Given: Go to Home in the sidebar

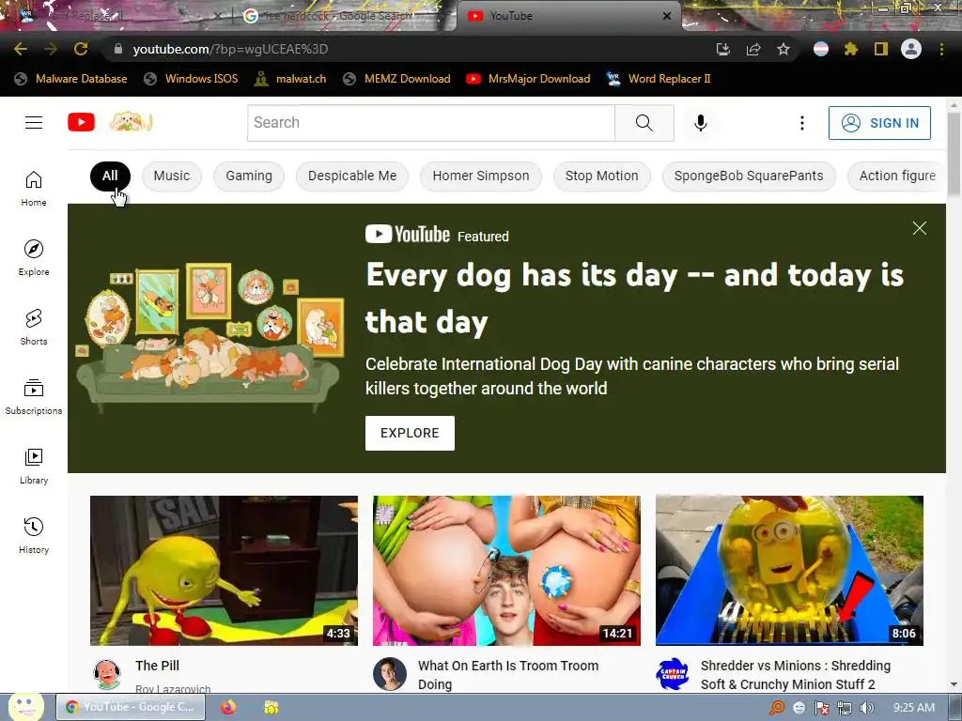Looking at the screenshot, I should tap(34, 188).
